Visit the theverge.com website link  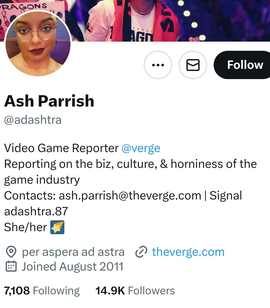188,252
